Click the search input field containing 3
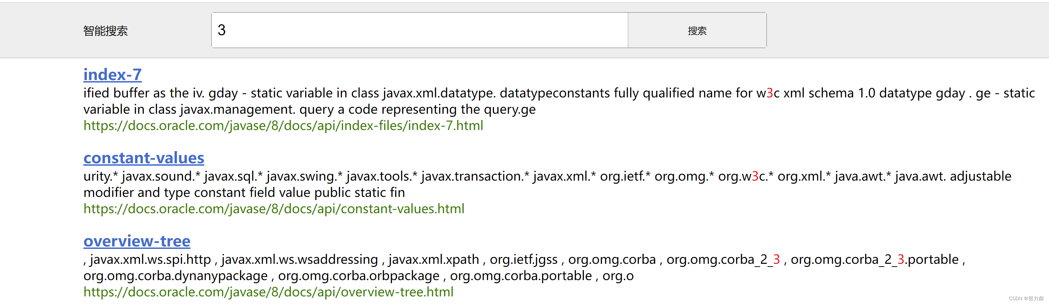This screenshot has height=304, width=1049. pos(420,30)
